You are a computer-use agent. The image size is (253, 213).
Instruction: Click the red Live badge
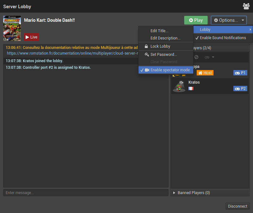32,37
